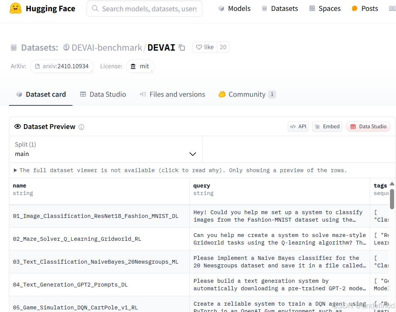The image size is (396, 312).
Task: Click the Hugging Face emoji logo
Action: tap(15, 8)
